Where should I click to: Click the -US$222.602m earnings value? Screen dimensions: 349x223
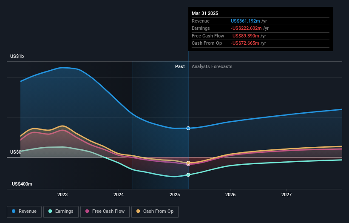246,28
